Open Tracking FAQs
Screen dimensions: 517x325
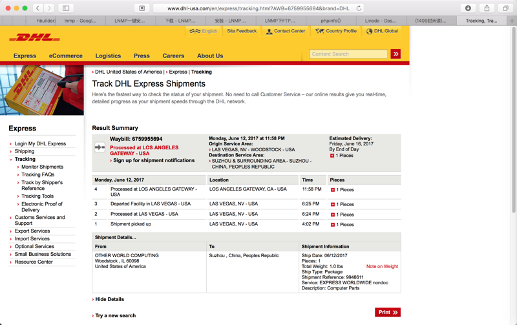(x=38, y=174)
